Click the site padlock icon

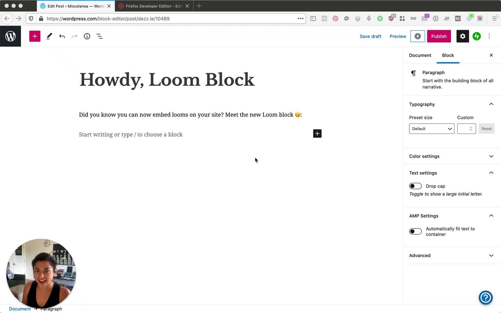click(41, 18)
